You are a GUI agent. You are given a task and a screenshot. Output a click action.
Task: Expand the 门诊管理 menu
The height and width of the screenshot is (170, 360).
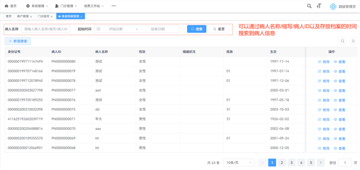tap(66, 6)
